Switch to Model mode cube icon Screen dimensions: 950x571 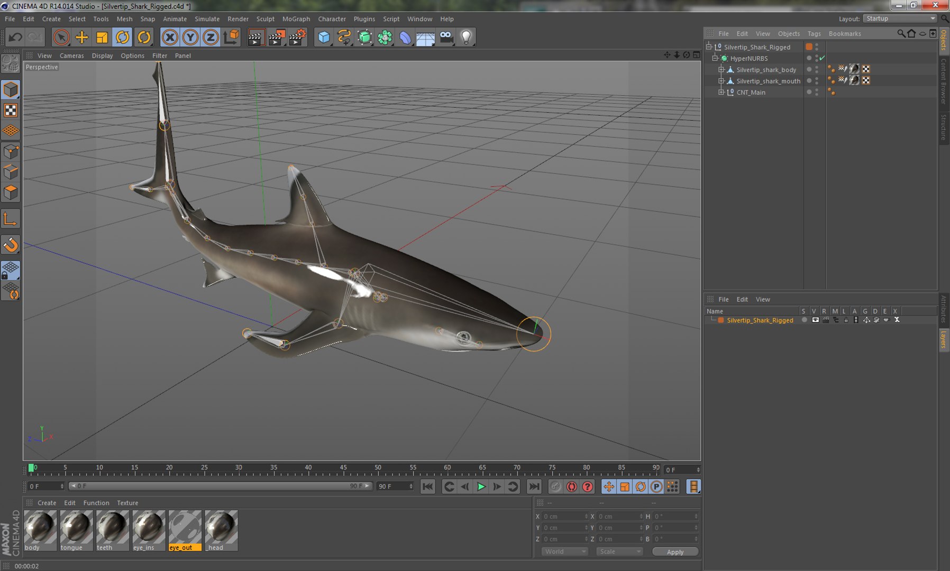point(11,89)
